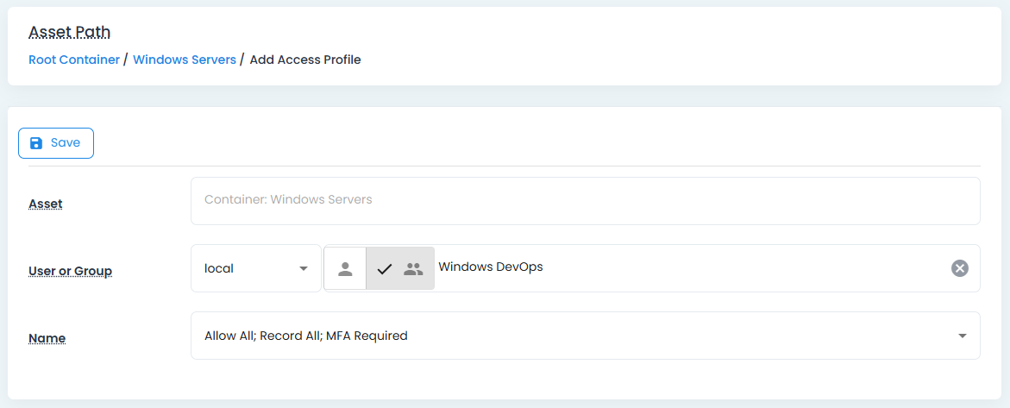Screen dimensions: 1010x408
Task: Go to Root Container breadcrumb
Action: coord(74,60)
